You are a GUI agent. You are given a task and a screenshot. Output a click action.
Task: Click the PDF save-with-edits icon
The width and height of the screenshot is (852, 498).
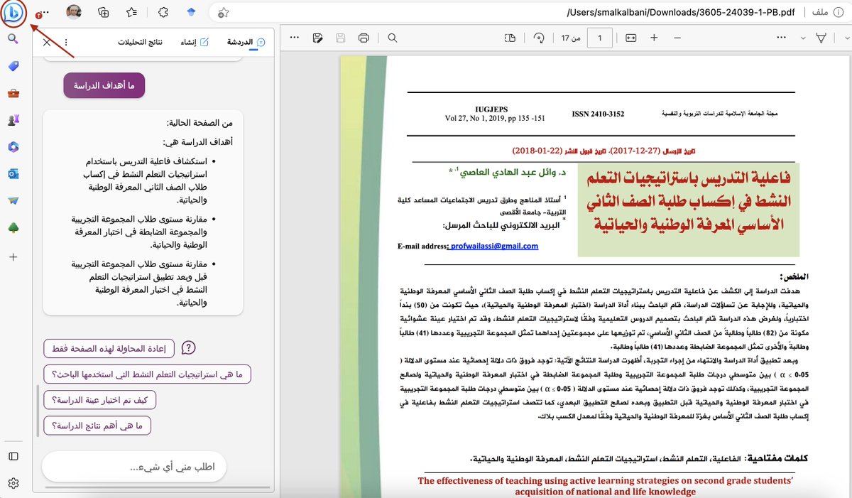318,38
